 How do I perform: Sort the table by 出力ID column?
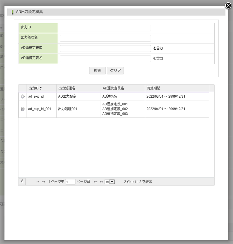tap(35, 88)
